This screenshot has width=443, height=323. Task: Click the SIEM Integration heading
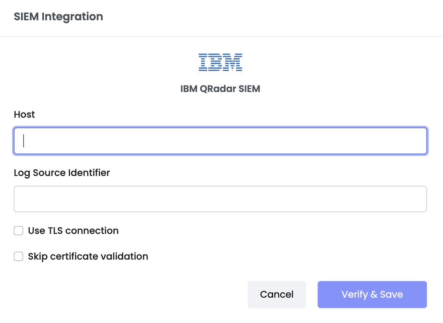tap(58, 17)
